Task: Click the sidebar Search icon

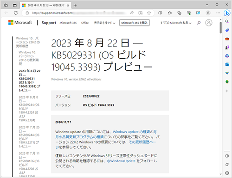Action: click(x=227, y=22)
